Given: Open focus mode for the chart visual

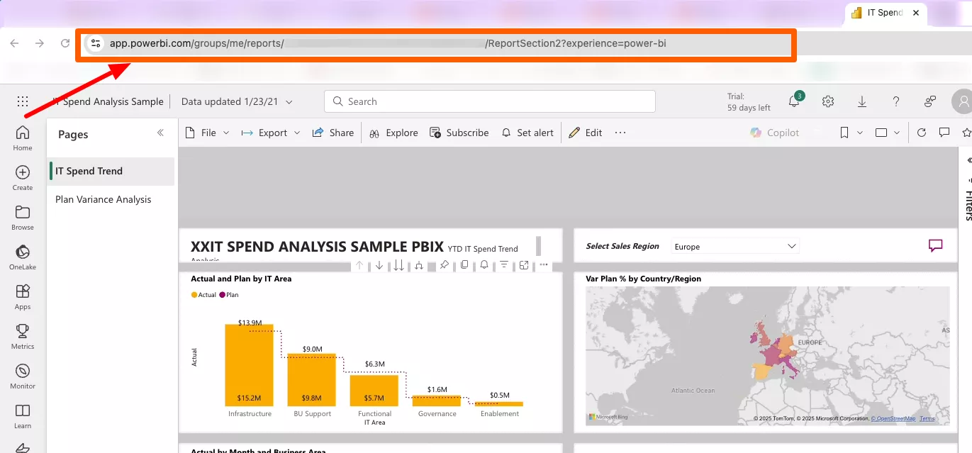Looking at the screenshot, I should click(x=524, y=265).
